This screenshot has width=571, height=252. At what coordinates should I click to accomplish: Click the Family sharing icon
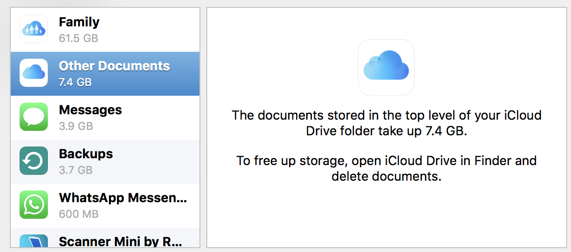tap(34, 29)
